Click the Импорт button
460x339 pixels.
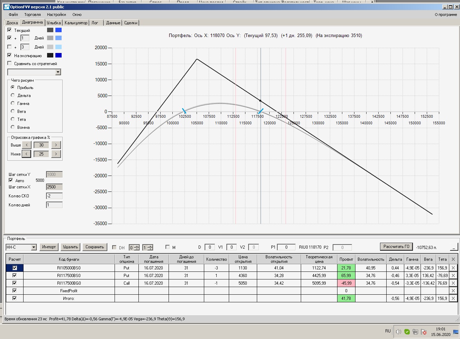[x=49, y=247]
